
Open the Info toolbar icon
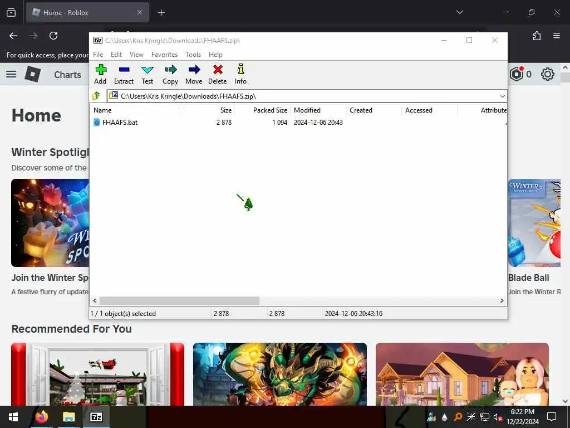point(240,74)
